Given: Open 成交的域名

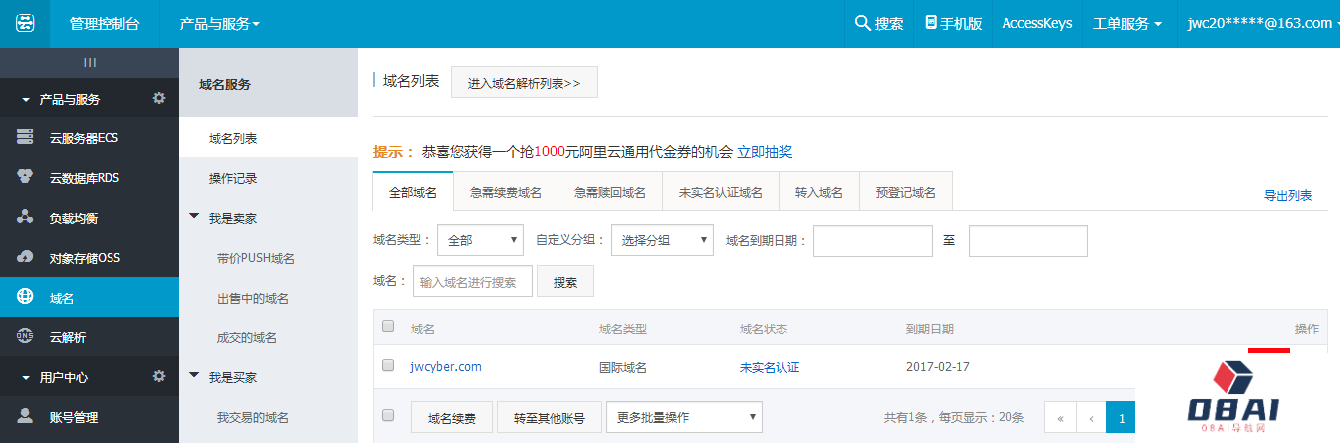Looking at the screenshot, I should [x=247, y=337].
